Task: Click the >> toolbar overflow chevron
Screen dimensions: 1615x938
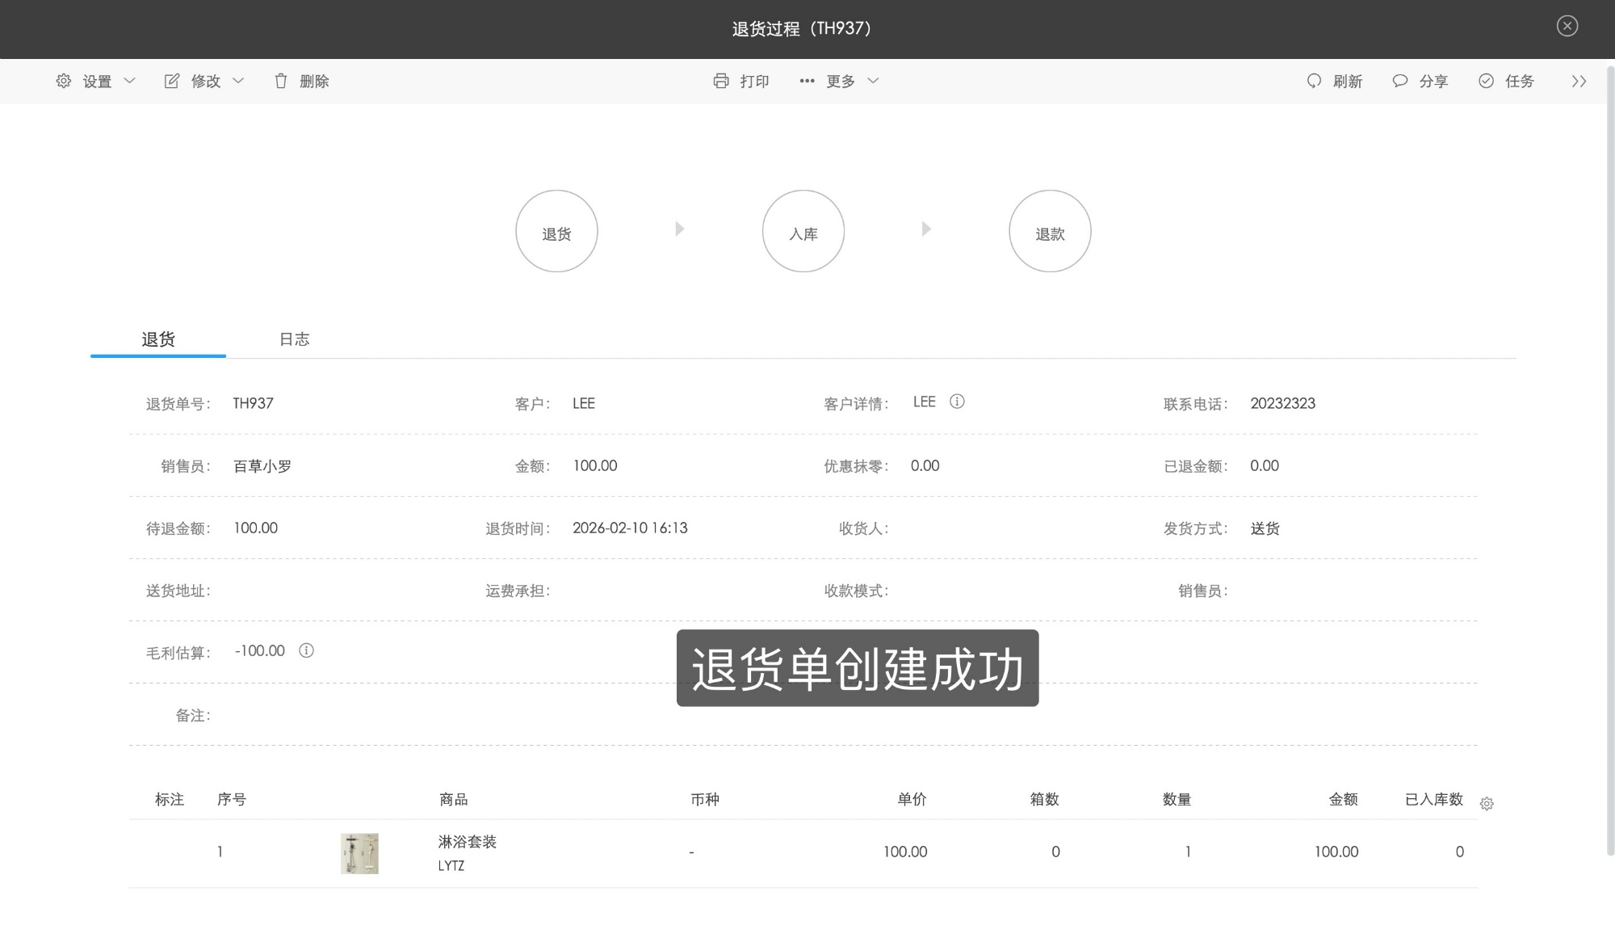Action: pos(1579,81)
